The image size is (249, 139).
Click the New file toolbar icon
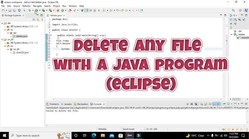point(3,11)
